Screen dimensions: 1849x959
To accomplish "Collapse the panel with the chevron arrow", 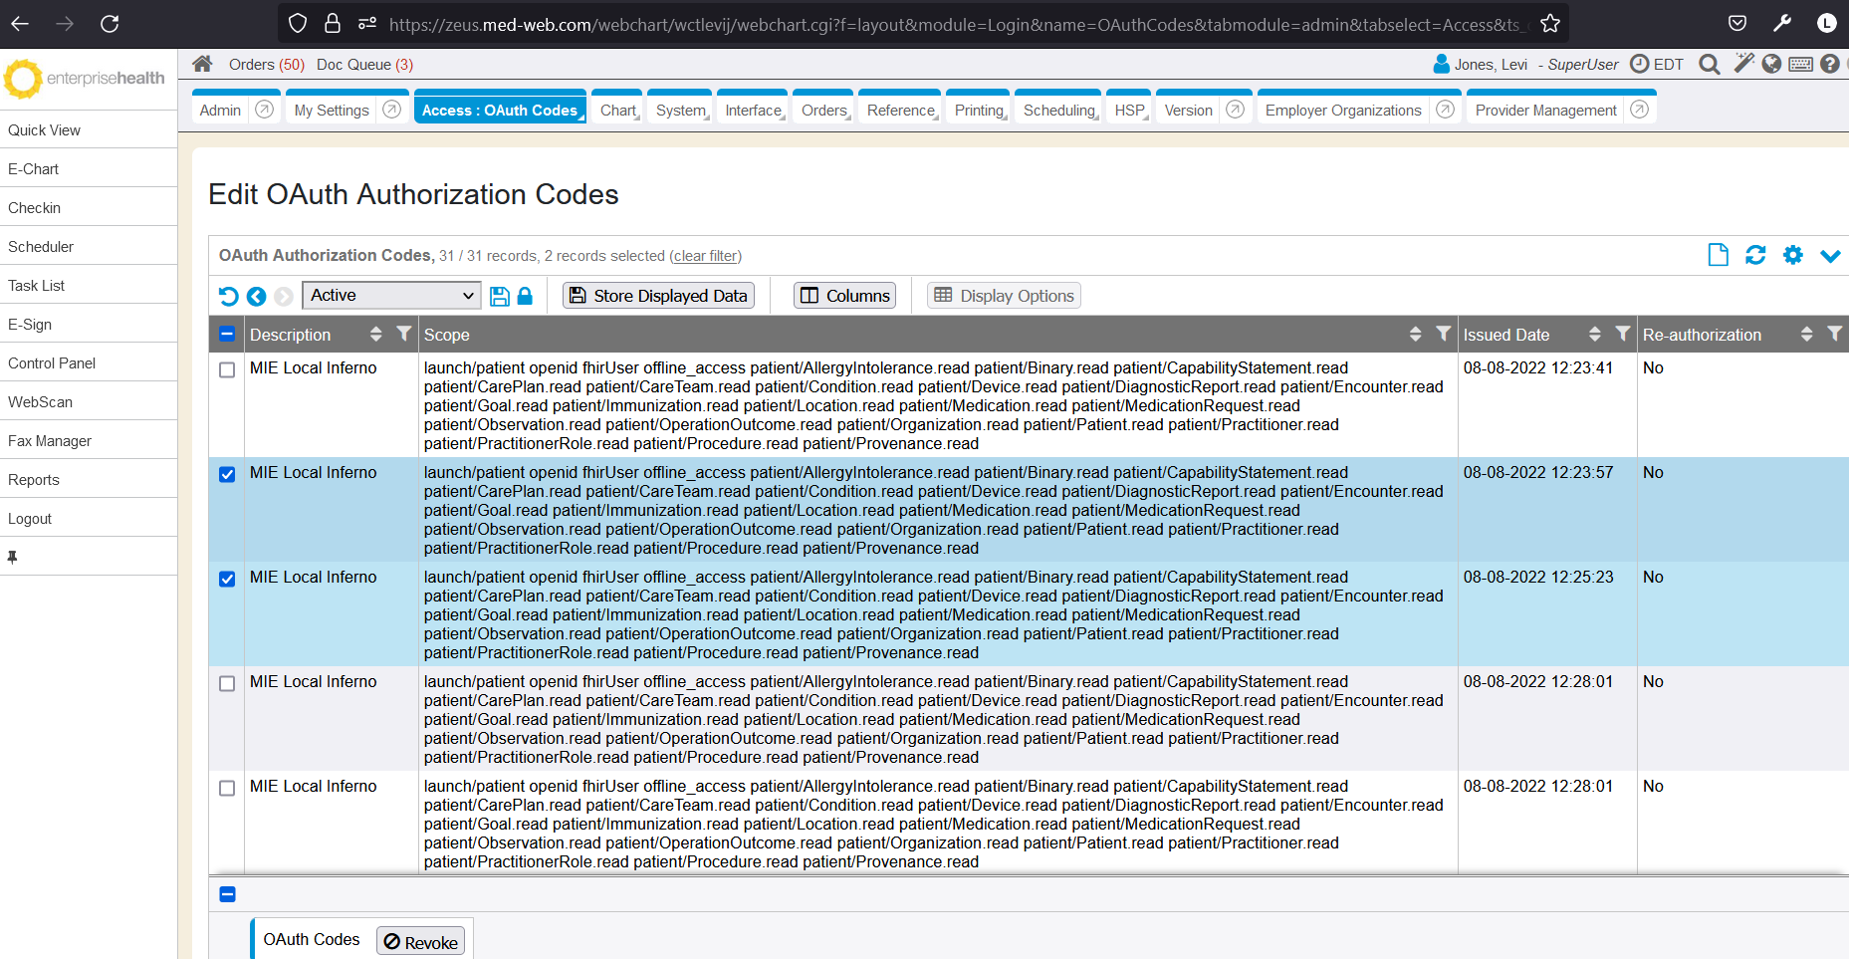I will click(1830, 256).
